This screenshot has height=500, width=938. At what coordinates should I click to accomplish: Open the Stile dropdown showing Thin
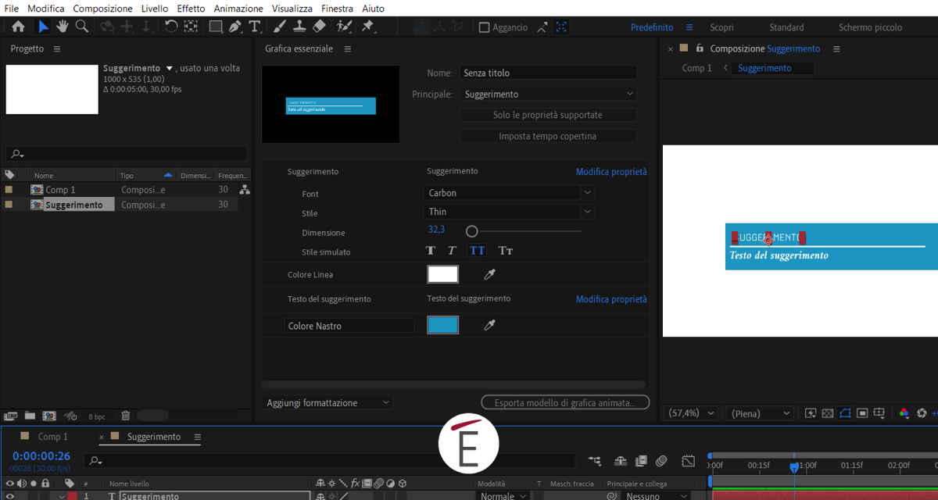[510, 212]
